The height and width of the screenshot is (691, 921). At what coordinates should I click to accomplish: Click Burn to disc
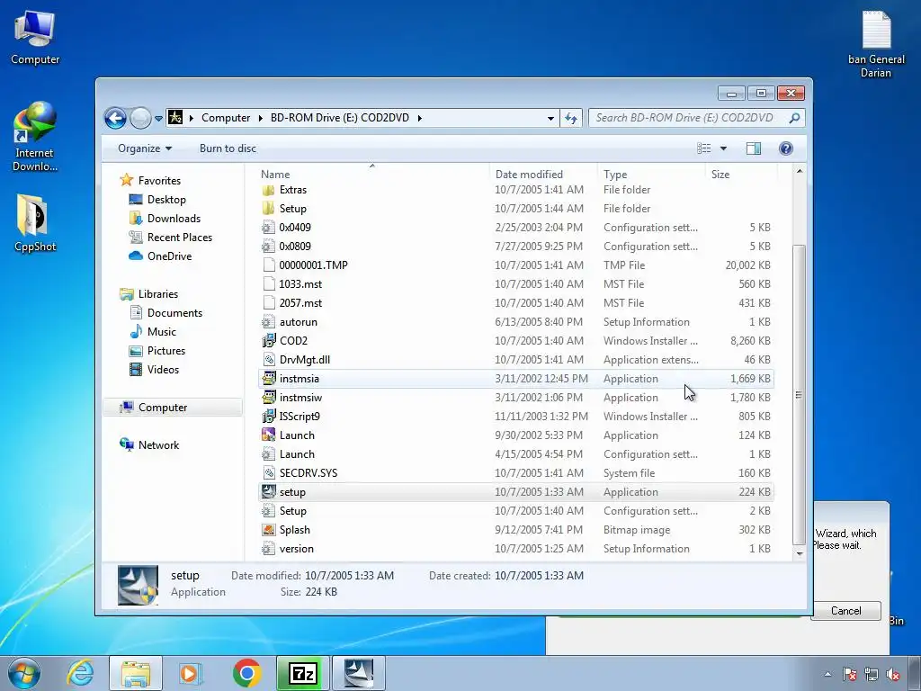[228, 148]
